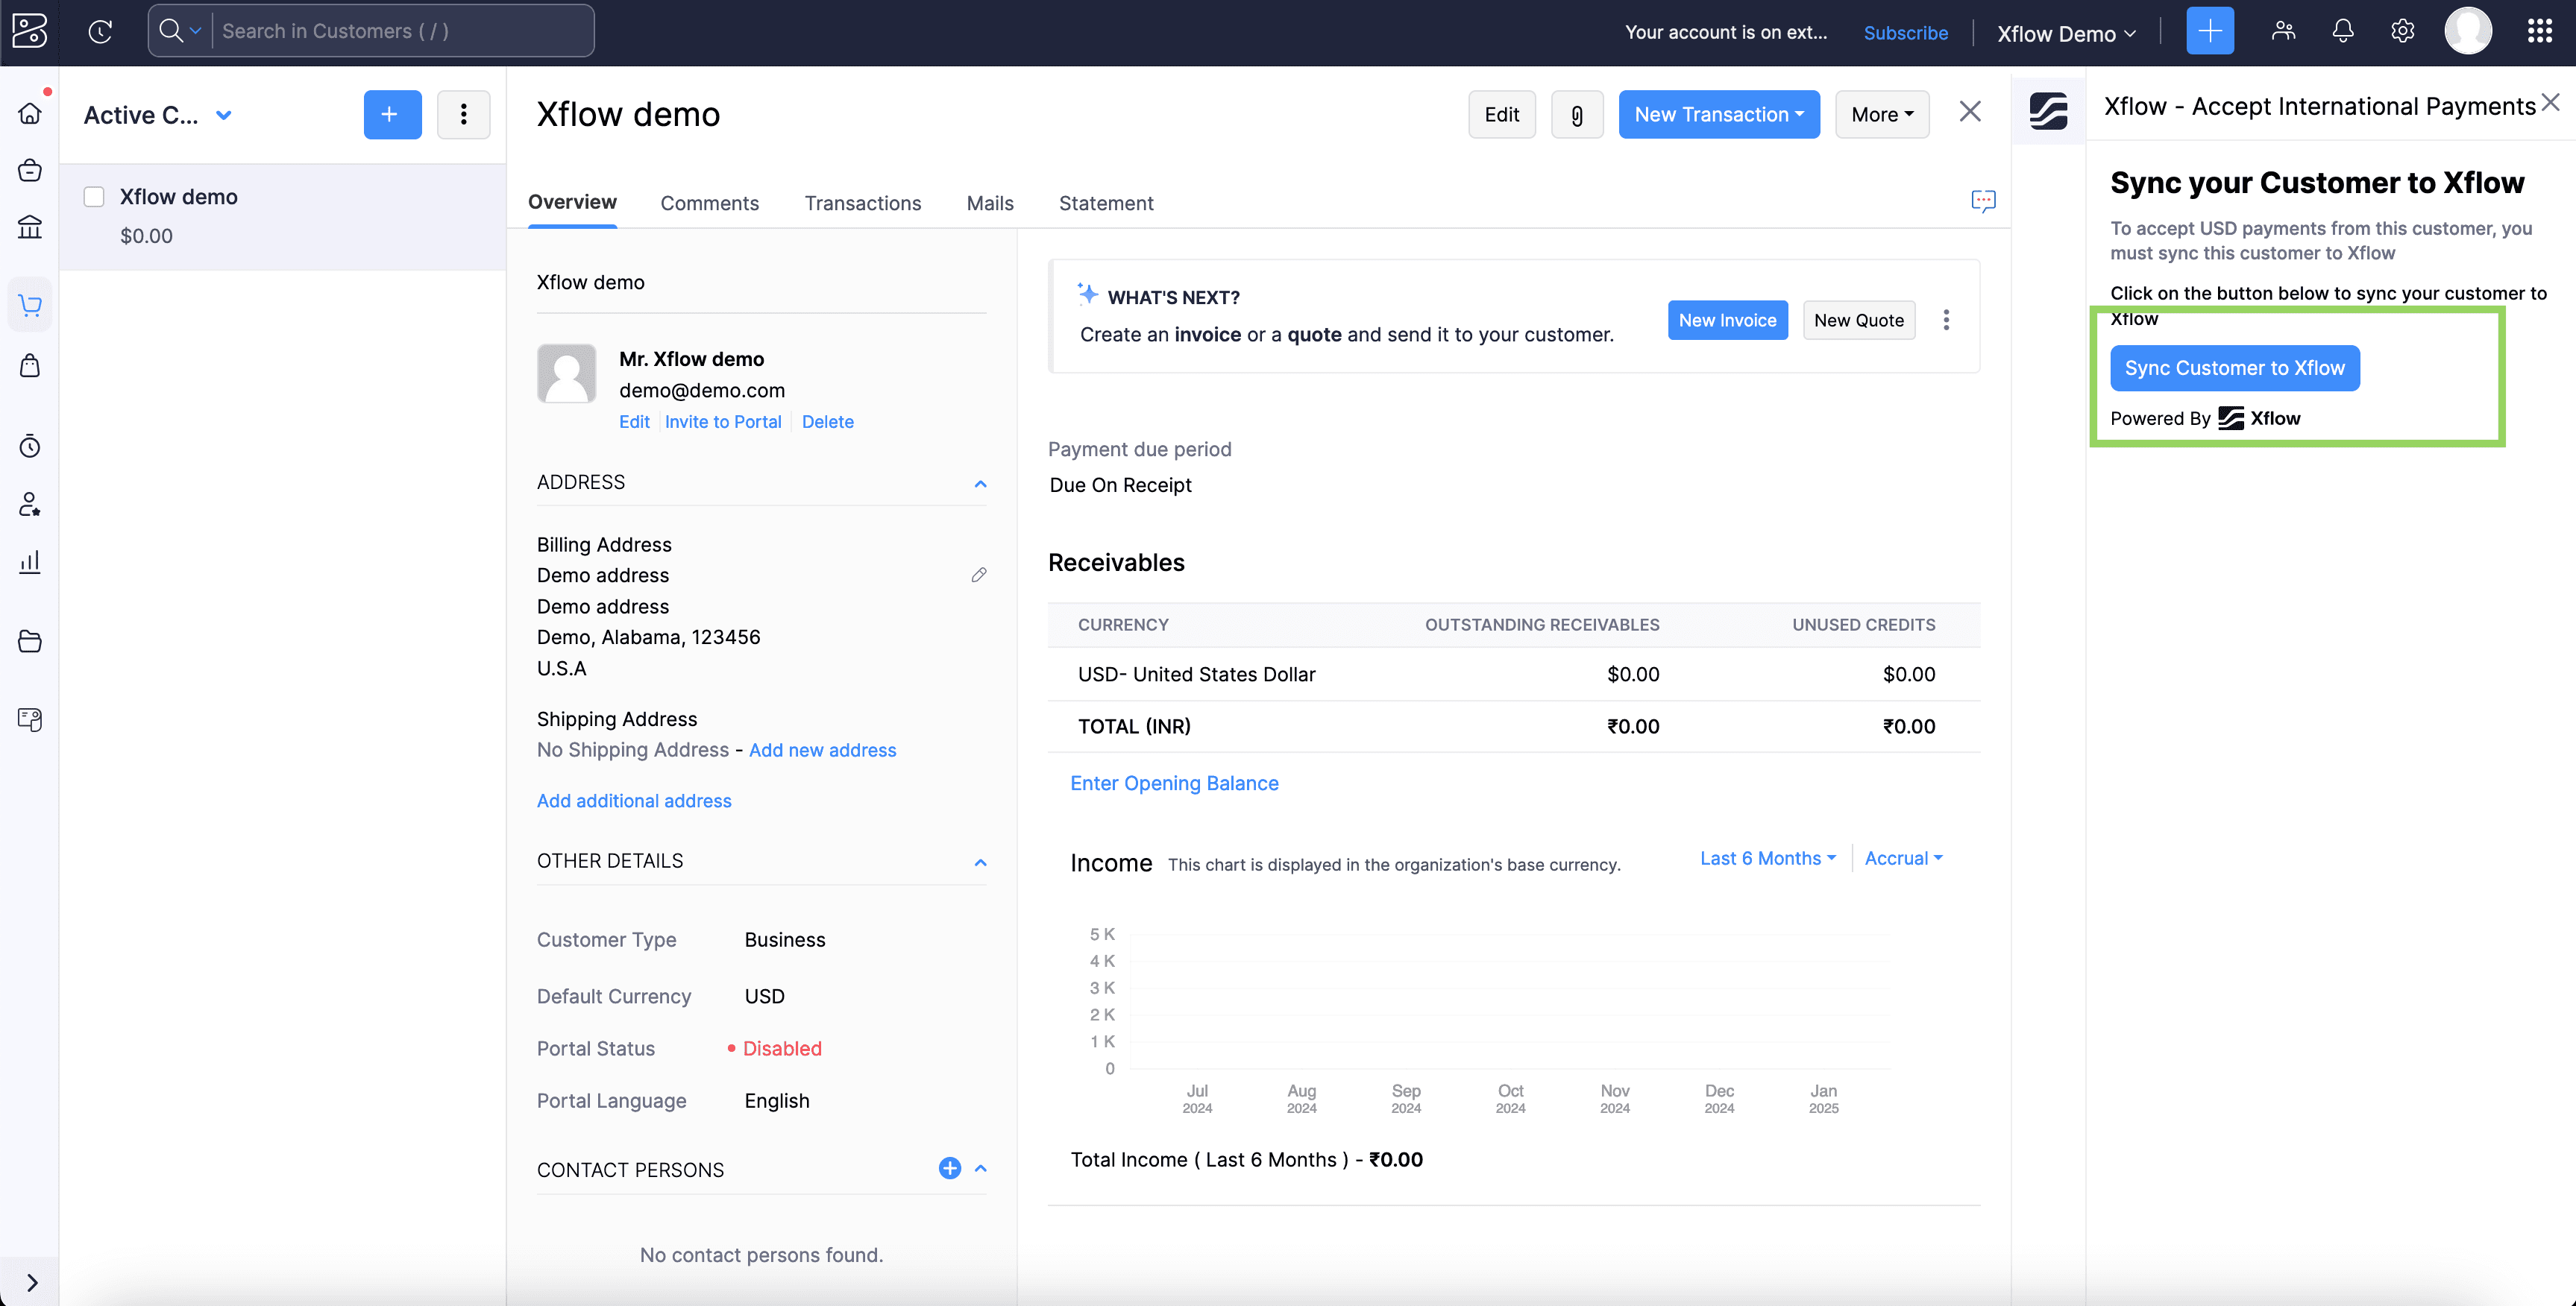
Task: Select Xflow demo customer row
Action: 283,216
